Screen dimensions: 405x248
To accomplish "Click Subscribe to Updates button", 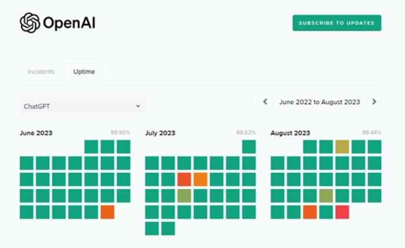I will pos(337,23).
